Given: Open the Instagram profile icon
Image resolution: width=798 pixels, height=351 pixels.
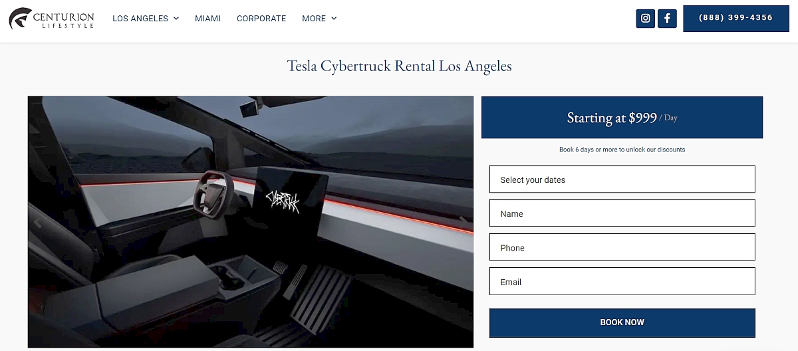Looking at the screenshot, I should (645, 19).
